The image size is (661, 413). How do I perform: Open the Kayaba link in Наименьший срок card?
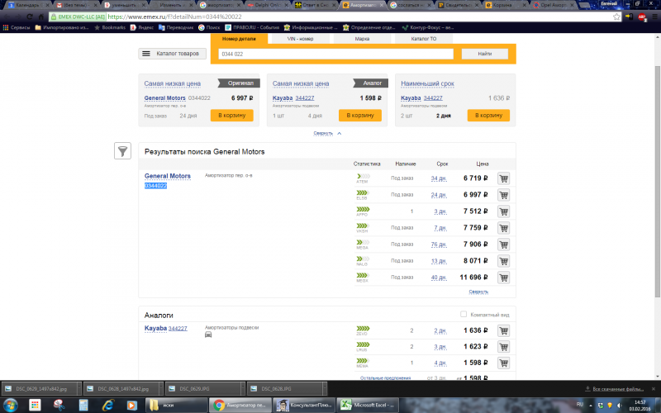point(411,97)
